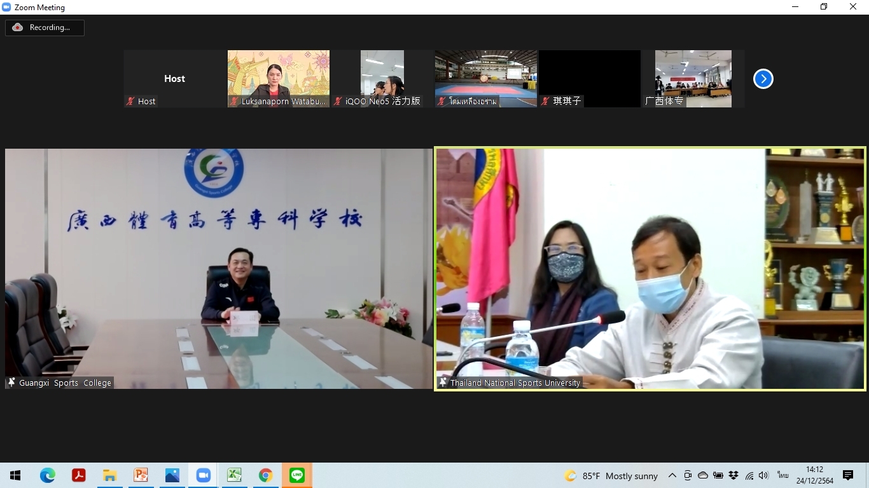This screenshot has height=488, width=869.
Task: Open PowerPoint in the taskbar
Action: point(141,475)
